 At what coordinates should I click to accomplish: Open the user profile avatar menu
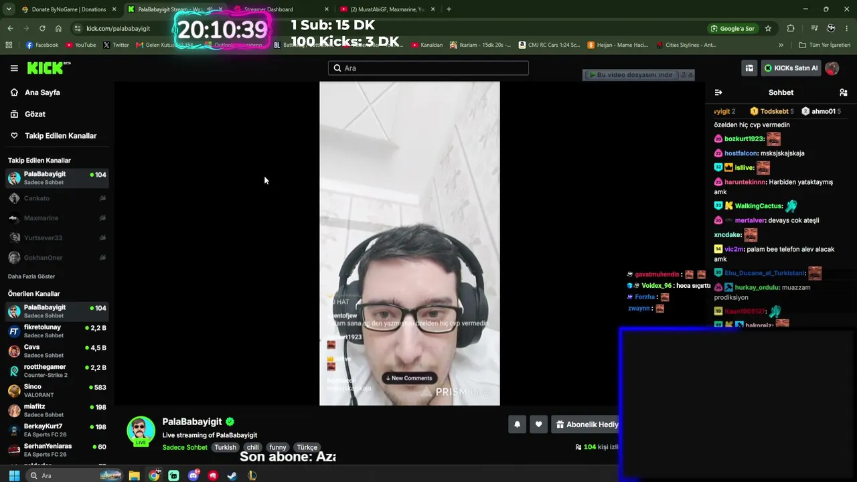pyautogui.click(x=832, y=68)
